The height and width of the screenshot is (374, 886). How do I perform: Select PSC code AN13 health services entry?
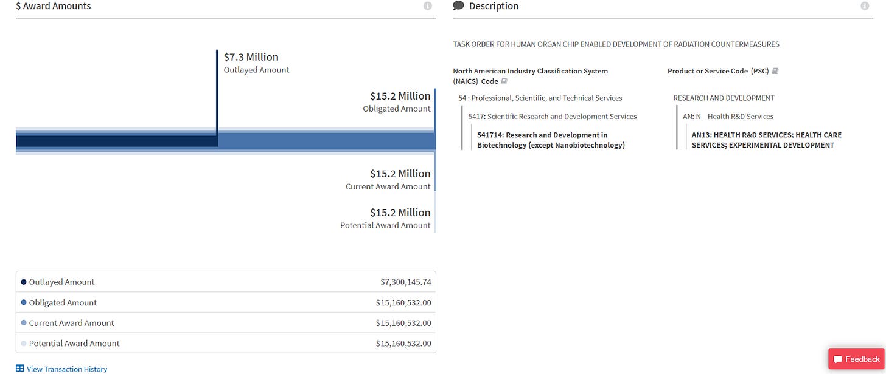[x=766, y=140]
